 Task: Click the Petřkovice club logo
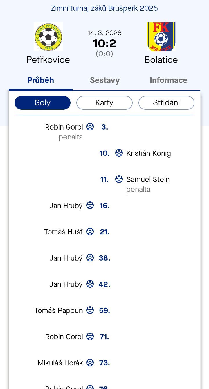(48, 37)
